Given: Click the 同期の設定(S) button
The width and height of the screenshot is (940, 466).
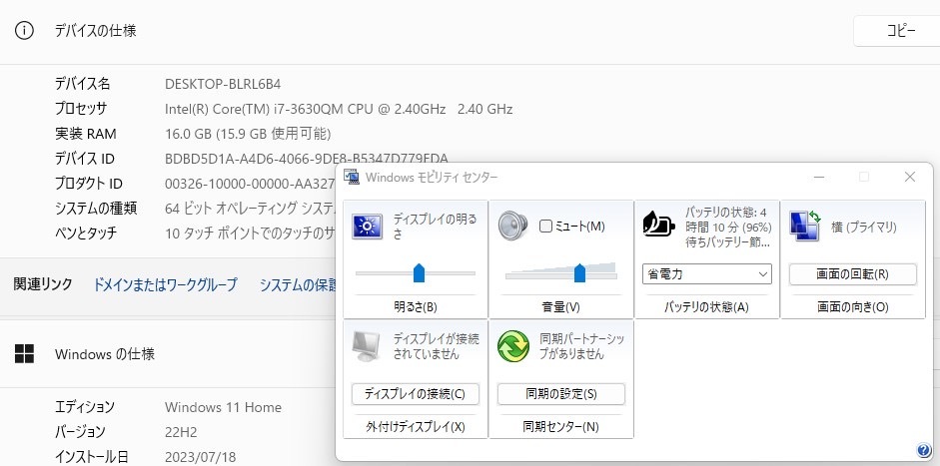Looking at the screenshot, I should tap(561, 393).
